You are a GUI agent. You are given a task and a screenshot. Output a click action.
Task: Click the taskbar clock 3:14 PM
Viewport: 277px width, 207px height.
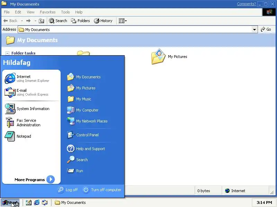[x=264, y=203]
